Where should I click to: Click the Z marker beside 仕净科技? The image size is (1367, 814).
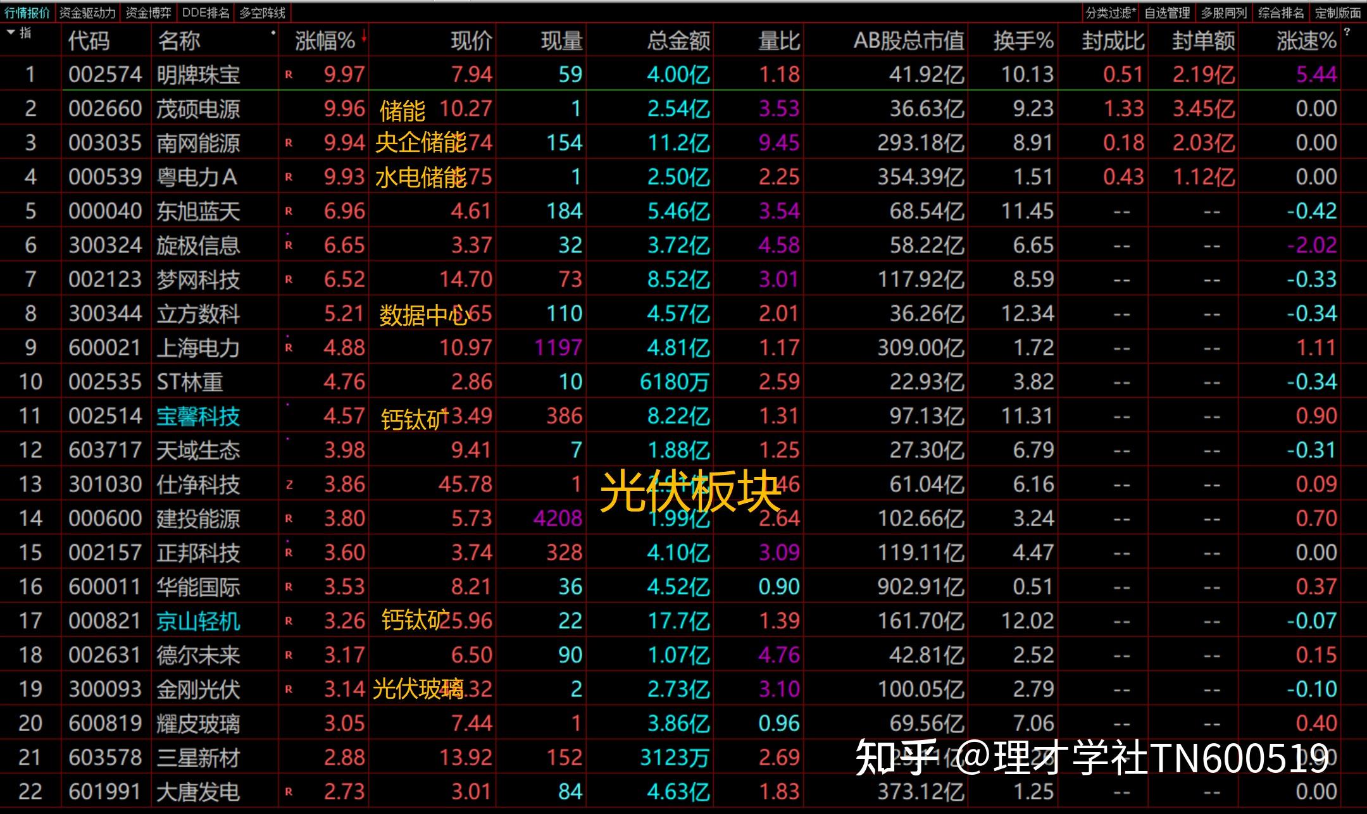click(289, 484)
